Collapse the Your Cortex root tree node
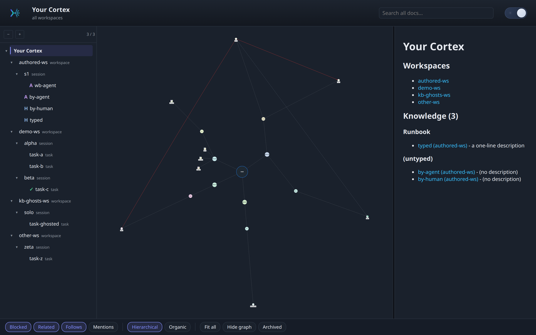This screenshot has width=536, height=335. 6,51
